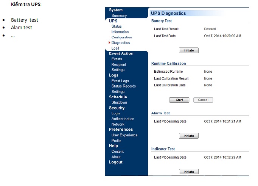Initiate the Battery Test
This screenshot has width=258, height=186.
pos(188,50)
